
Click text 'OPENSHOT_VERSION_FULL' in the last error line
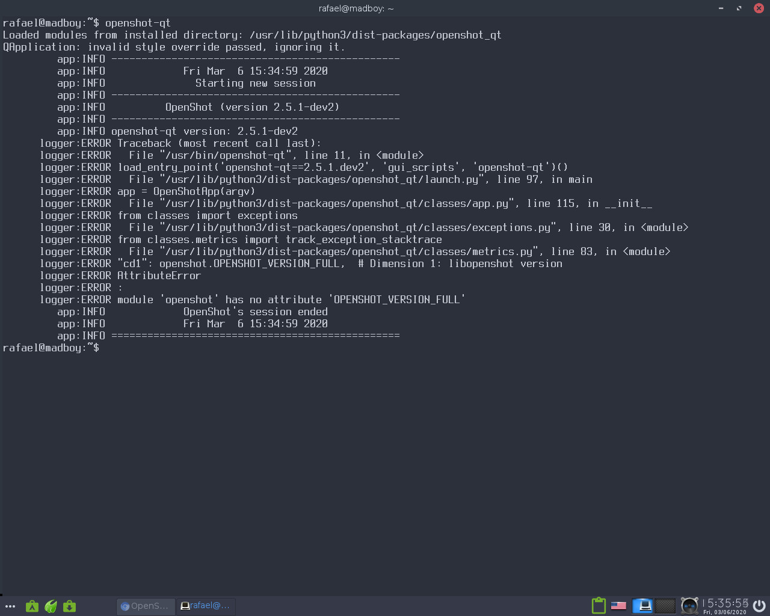396,300
